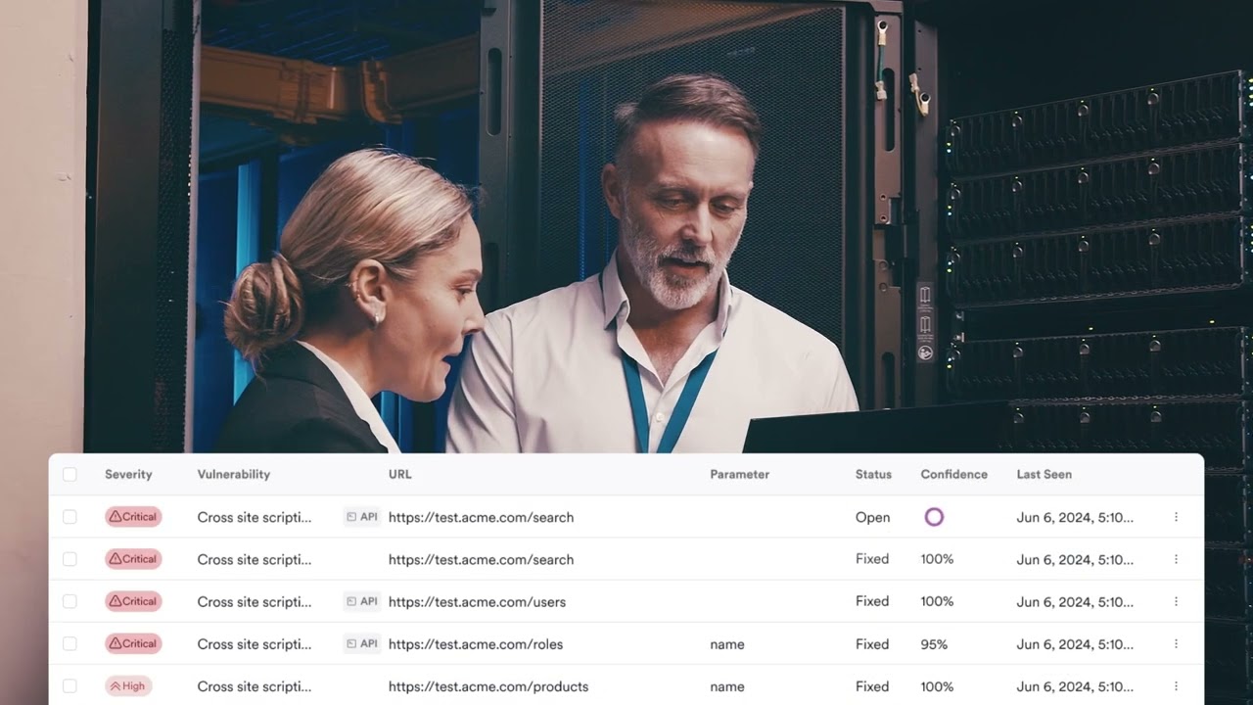This screenshot has height=705, width=1253.
Task: Click the purple confidence circle on the Open row
Action: coord(934,517)
